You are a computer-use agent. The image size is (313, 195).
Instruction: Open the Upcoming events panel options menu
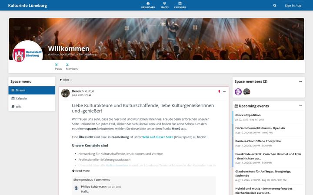point(300,106)
